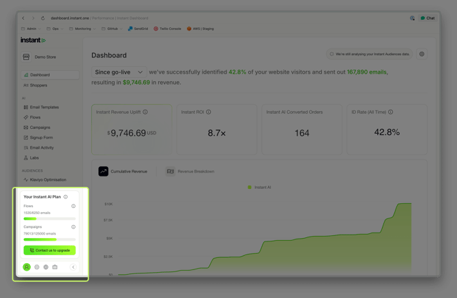
Task: Open dashboard settings gear at top right
Action: pyautogui.click(x=422, y=54)
